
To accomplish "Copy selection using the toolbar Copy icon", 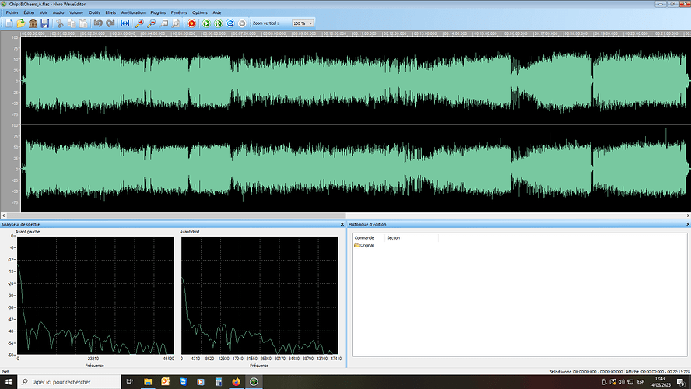I will coord(72,23).
